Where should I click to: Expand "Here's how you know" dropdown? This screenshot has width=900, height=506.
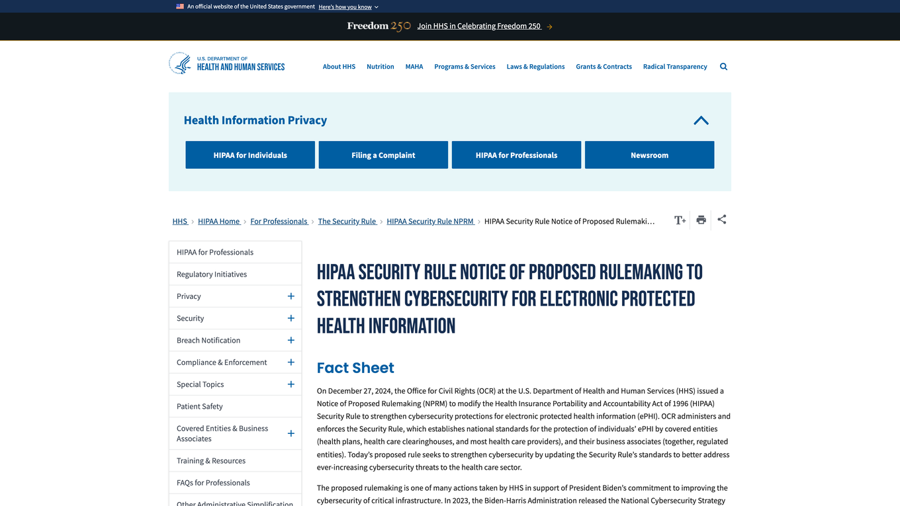coord(348,7)
